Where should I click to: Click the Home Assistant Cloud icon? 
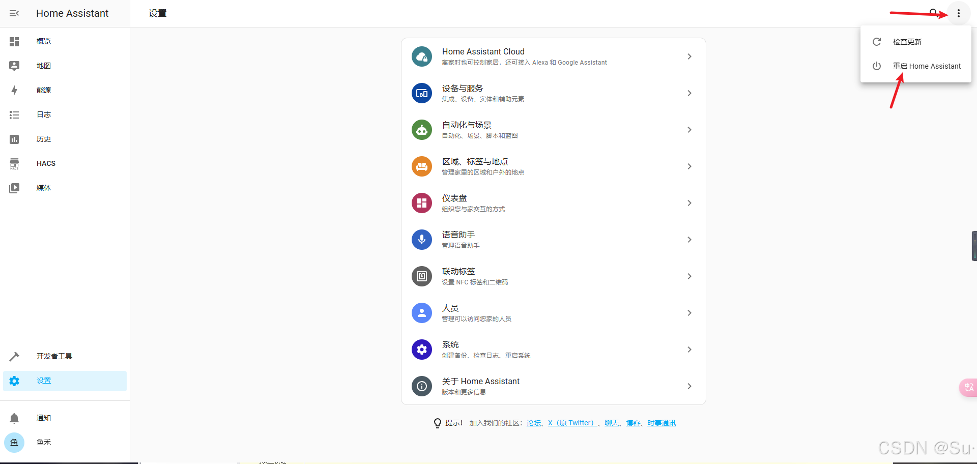(422, 56)
